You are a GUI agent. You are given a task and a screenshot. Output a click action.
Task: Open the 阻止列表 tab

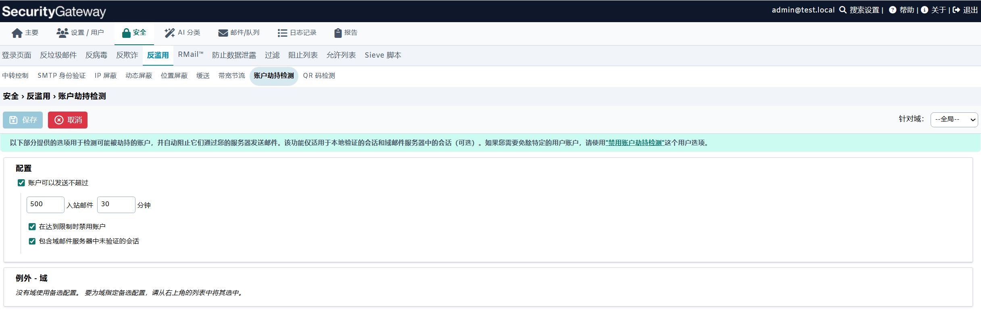click(x=303, y=55)
